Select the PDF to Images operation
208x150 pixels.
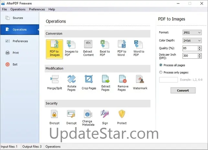pos(55,49)
